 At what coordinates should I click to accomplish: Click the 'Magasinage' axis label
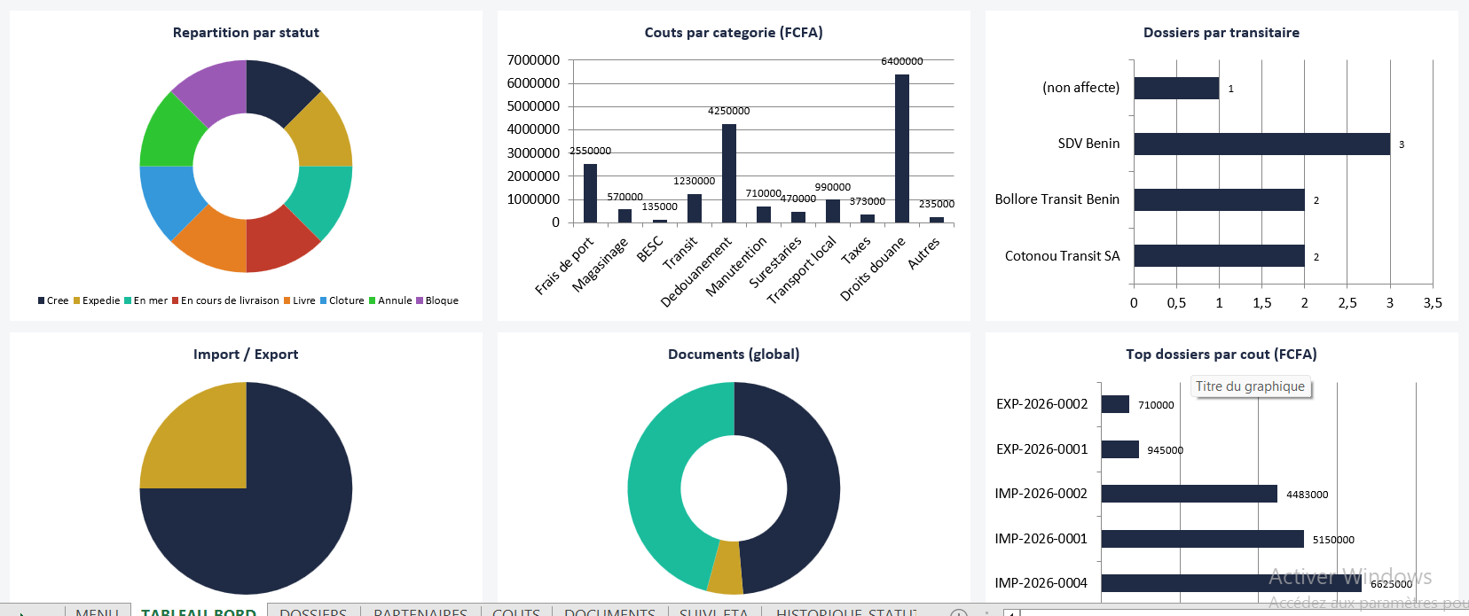coord(601,264)
